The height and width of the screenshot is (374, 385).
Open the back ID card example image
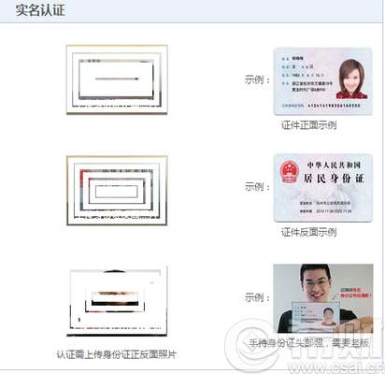pos(323,188)
